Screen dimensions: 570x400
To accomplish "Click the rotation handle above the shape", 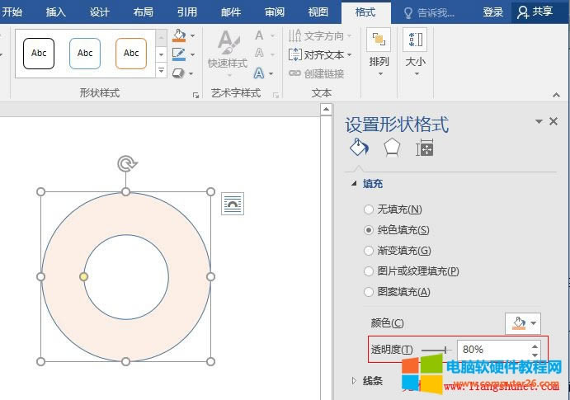I will 126,163.
